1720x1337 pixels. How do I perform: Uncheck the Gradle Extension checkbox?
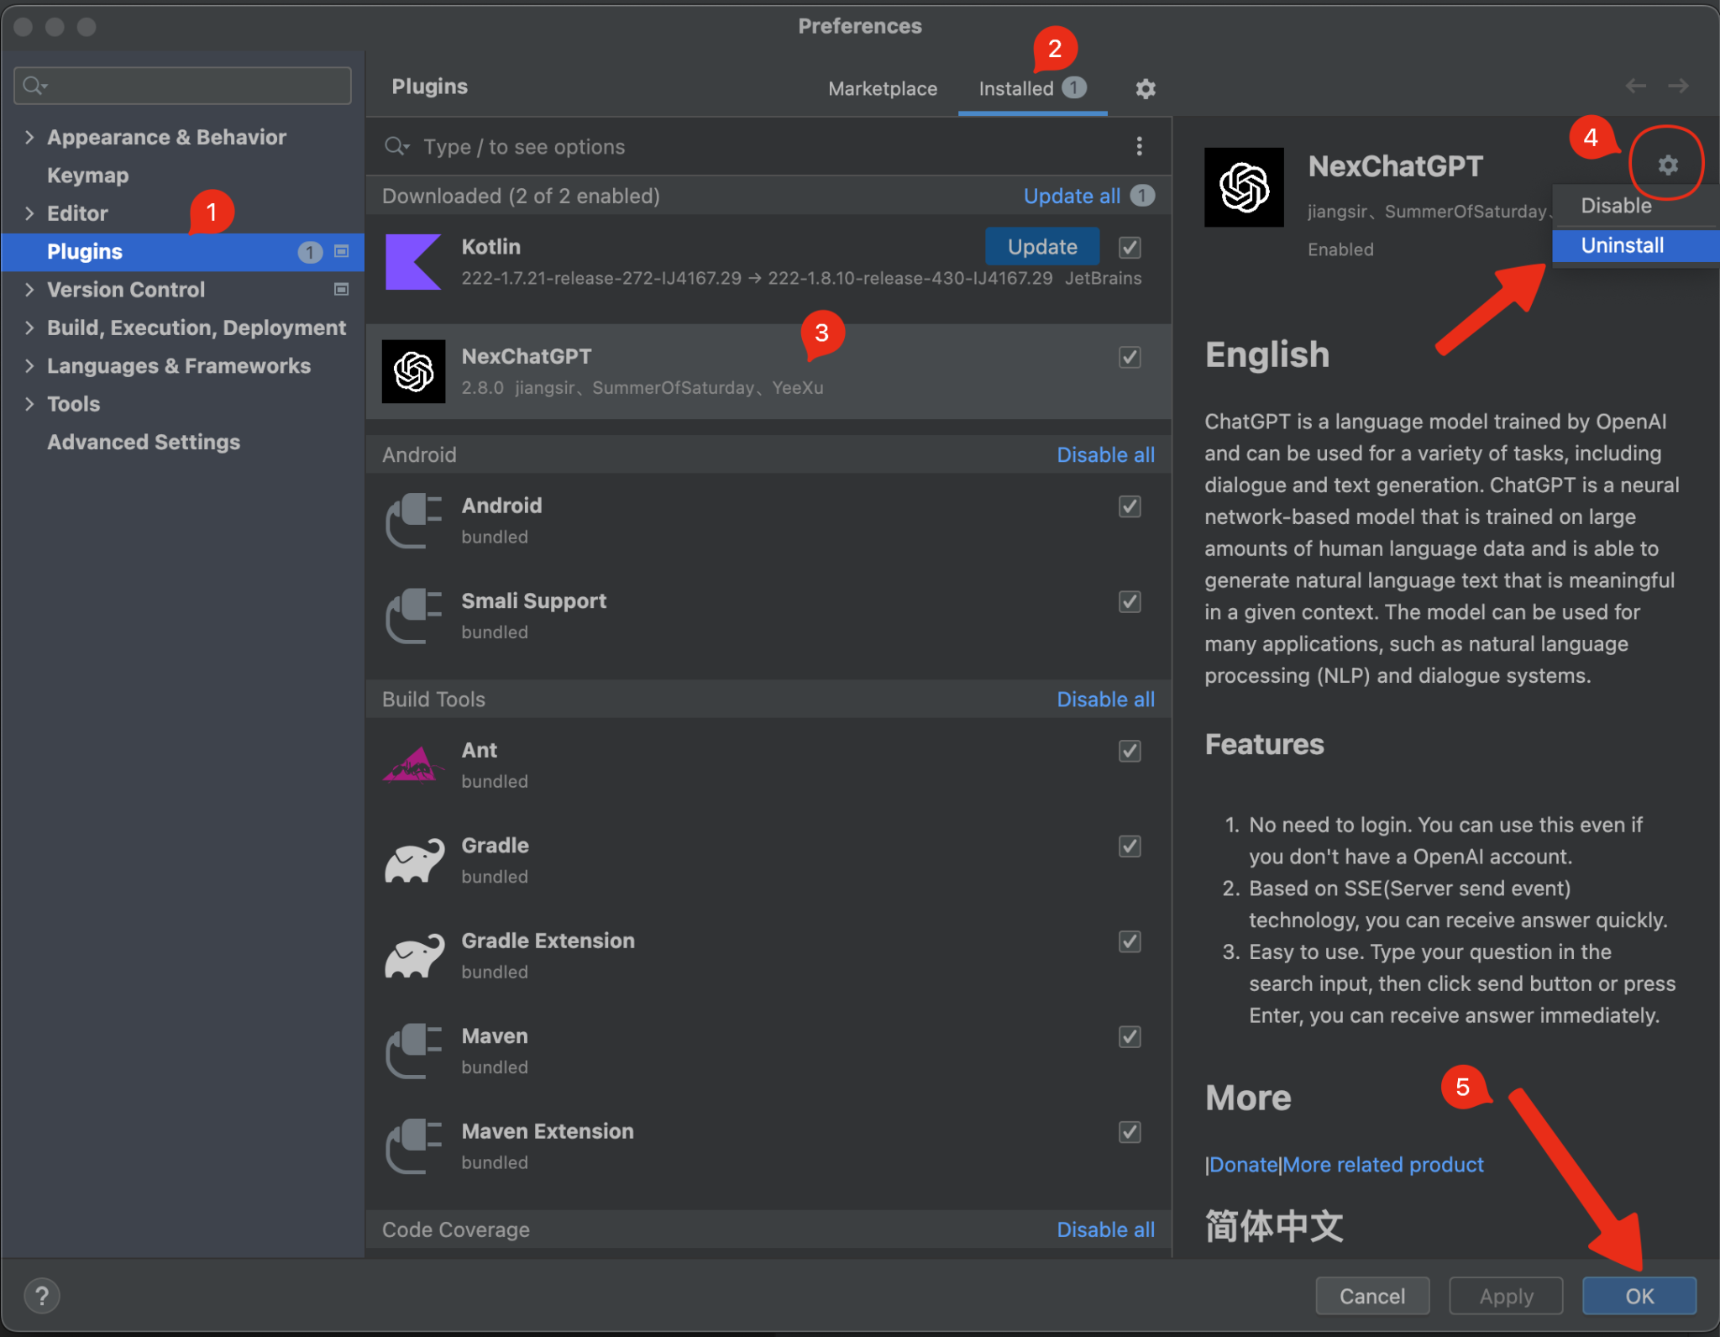pyautogui.click(x=1130, y=941)
